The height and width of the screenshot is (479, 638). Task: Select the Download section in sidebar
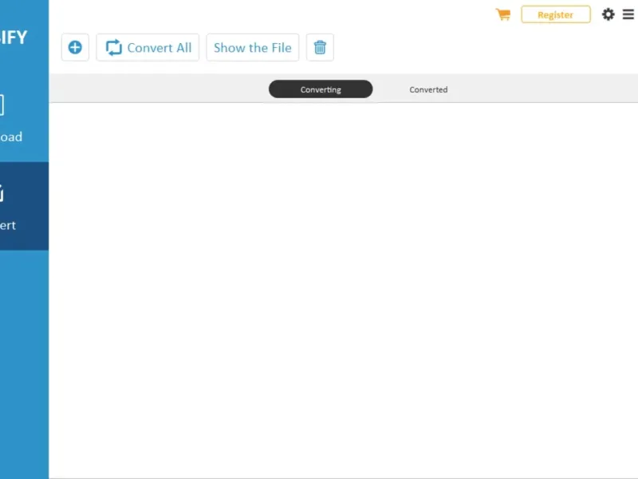25,118
